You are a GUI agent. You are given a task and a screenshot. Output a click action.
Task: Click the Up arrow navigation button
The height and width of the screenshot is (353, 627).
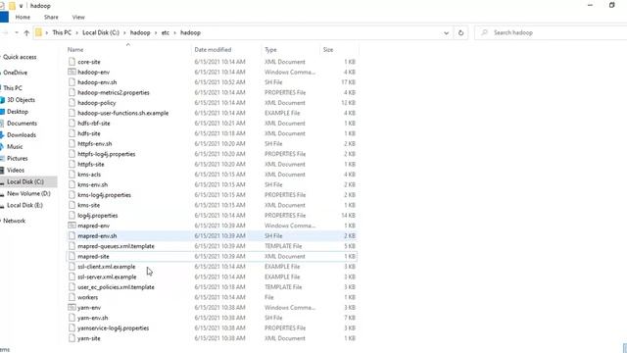(x=26, y=32)
